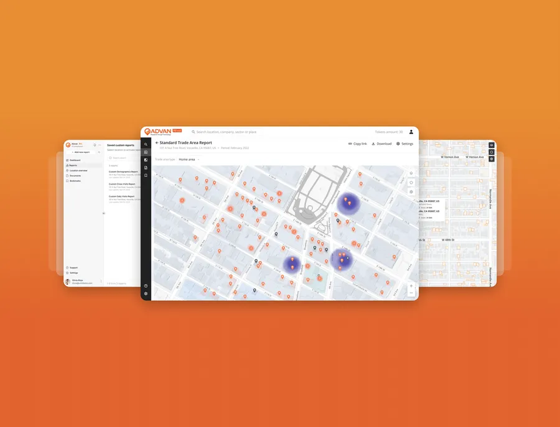Click the search icon in the dark sidebar

[146, 144]
